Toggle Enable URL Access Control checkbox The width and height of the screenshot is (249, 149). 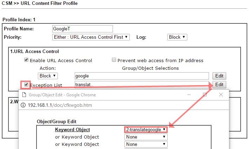(x=26, y=60)
